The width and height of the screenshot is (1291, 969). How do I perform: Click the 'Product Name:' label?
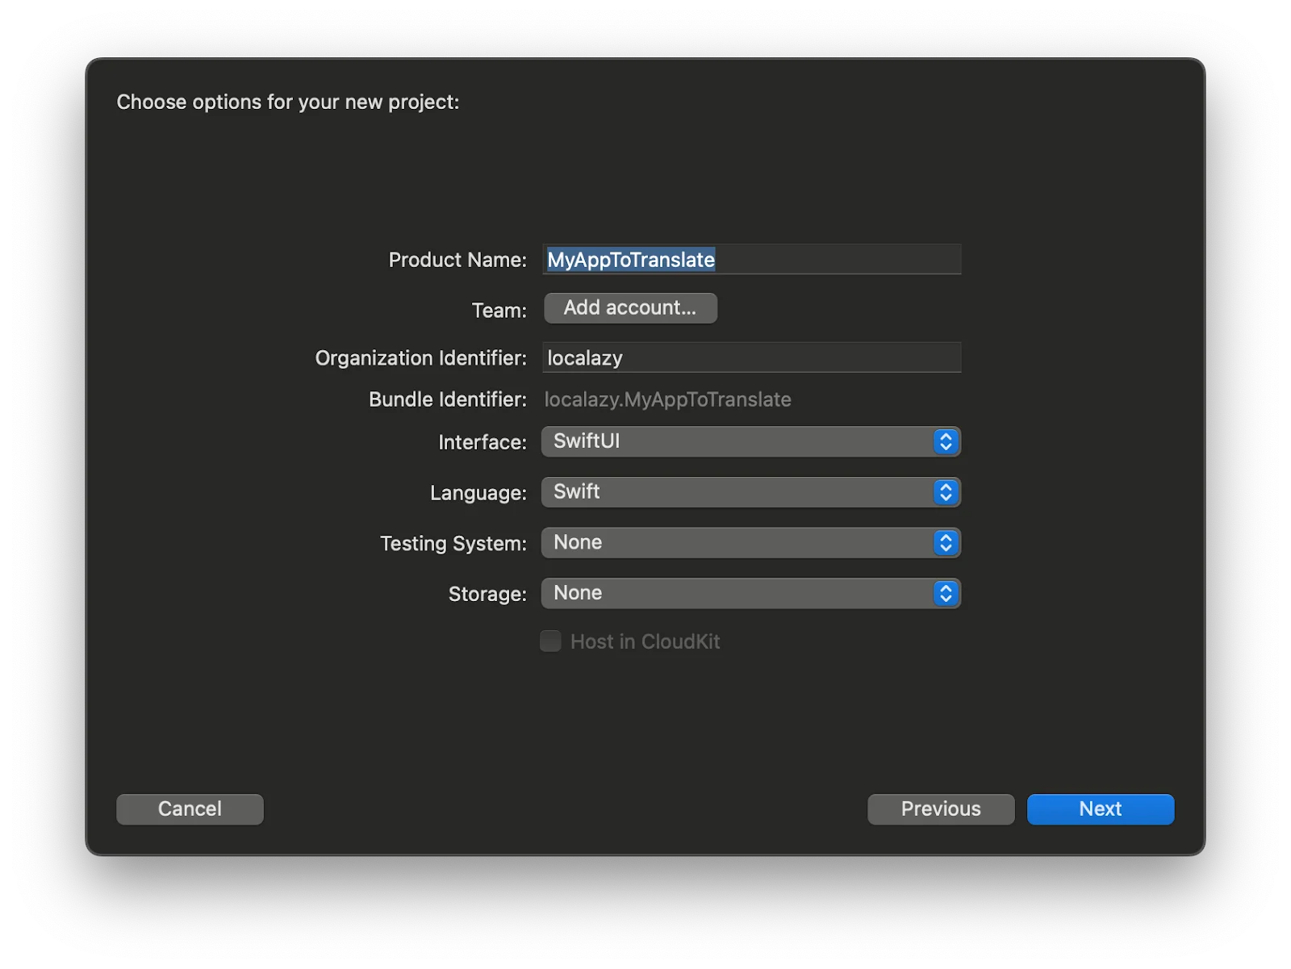(x=457, y=260)
